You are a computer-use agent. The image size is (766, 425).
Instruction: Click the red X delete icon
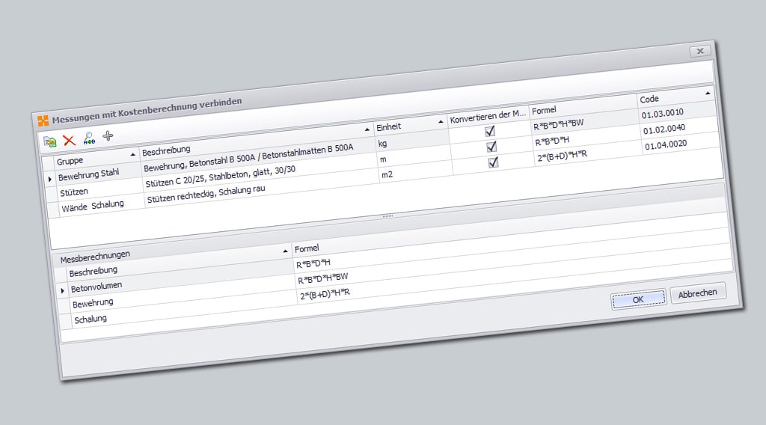pyautogui.click(x=70, y=140)
